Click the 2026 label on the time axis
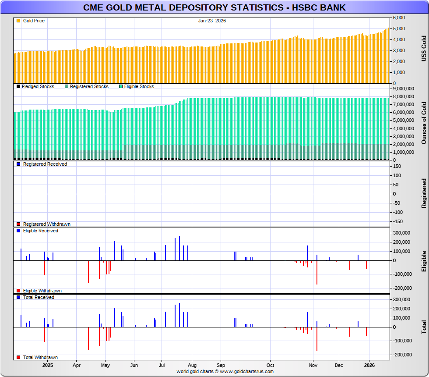 pos(369,365)
